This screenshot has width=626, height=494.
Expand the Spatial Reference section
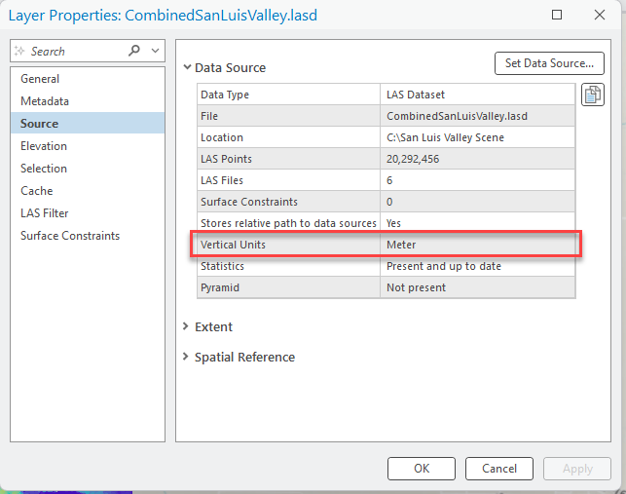pyautogui.click(x=187, y=357)
